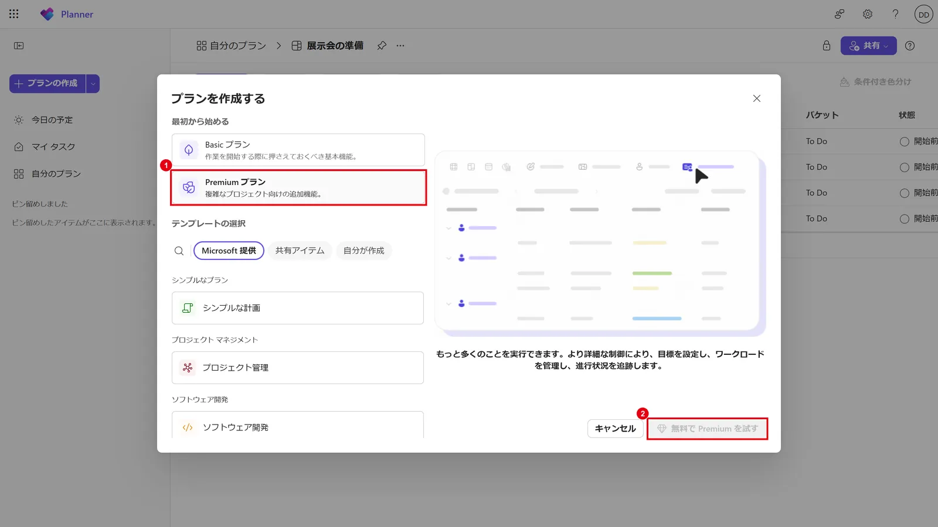Click the バケット column header
The width and height of the screenshot is (938, 527).
[x=822, y=115]
